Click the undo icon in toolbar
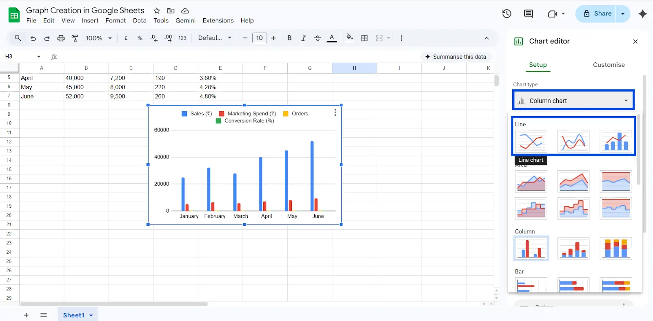Viewport: 653px width, 321px height. pyautogui.click(x=33, y=38)
